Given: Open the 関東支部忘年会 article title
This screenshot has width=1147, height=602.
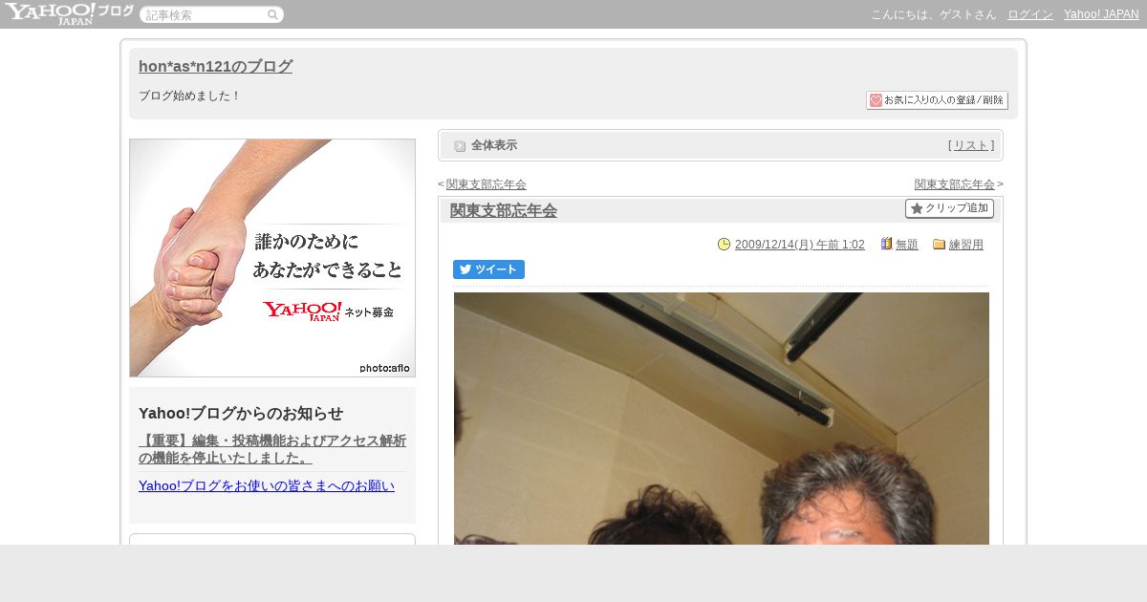Looking at the screenshot, I should [504, 210].
